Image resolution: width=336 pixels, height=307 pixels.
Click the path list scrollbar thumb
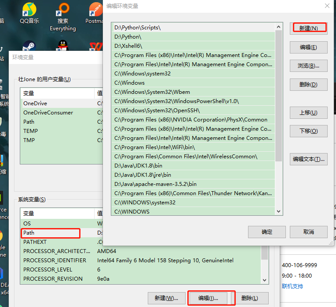coord(278,96)
